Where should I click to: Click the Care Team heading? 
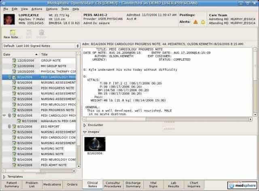218,15
